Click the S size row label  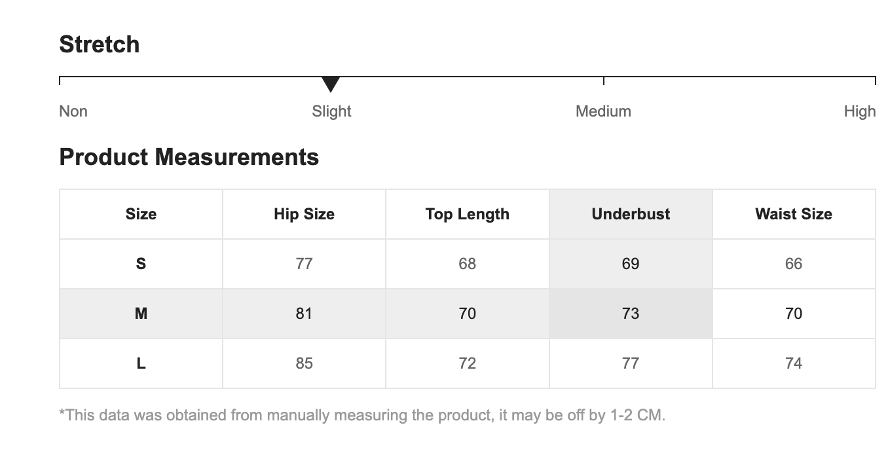141,264
